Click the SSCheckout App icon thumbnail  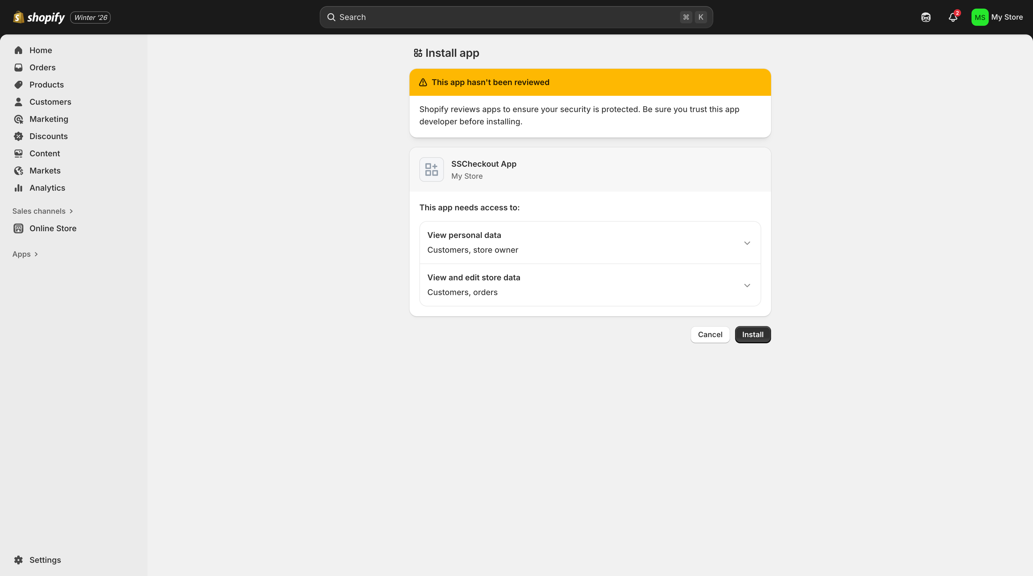[431, 169]
